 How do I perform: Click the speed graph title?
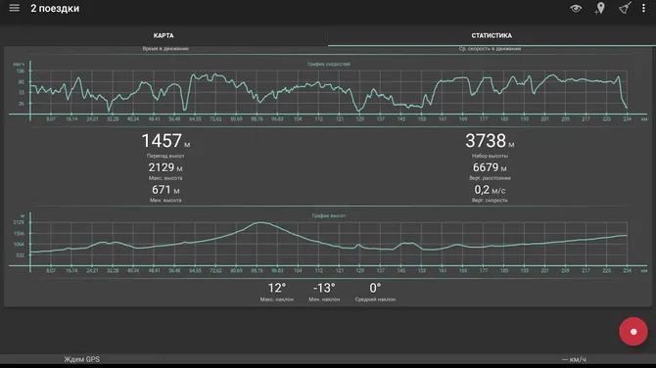point(328,64)
